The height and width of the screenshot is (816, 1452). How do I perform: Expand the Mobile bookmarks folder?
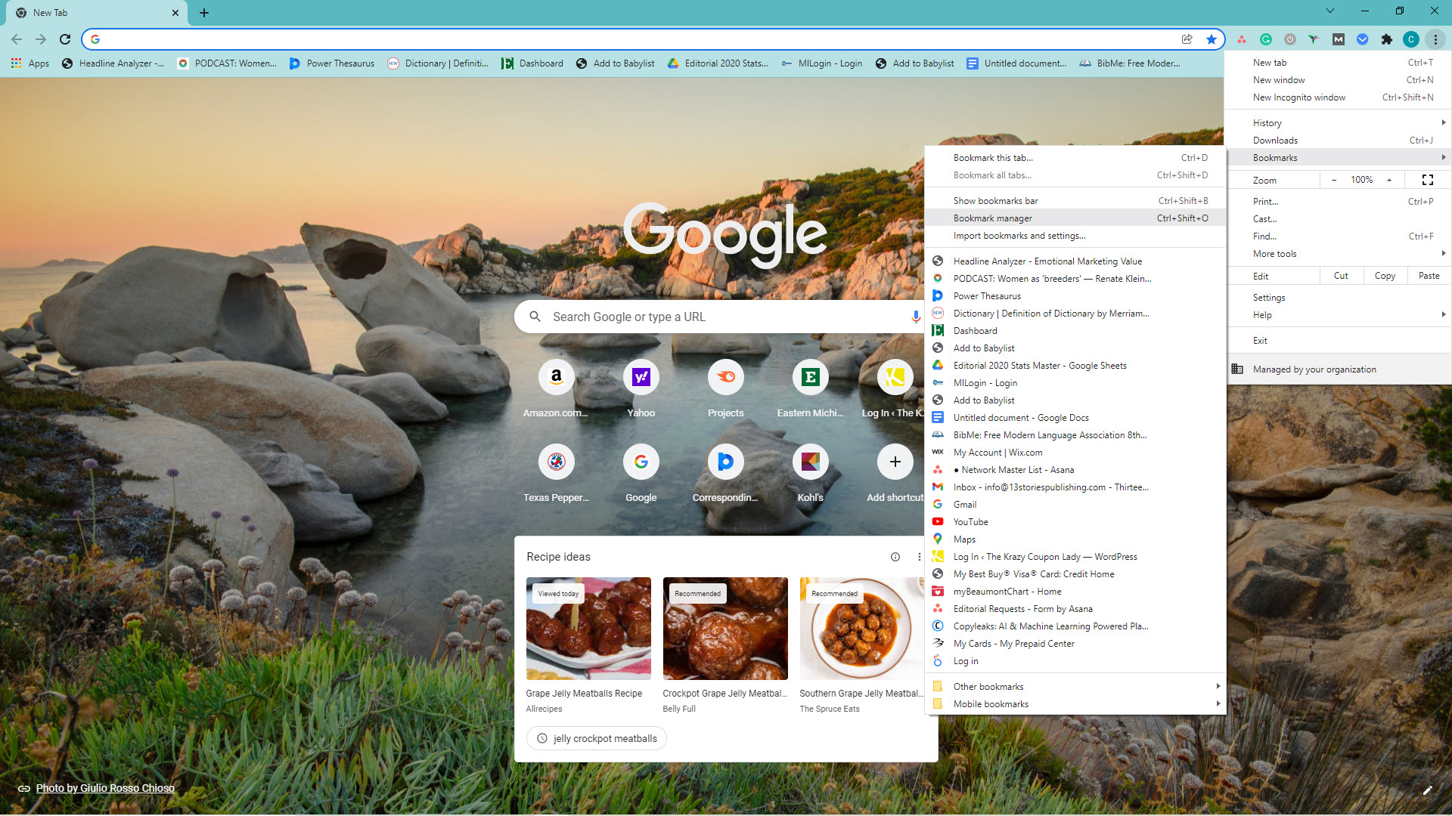click(1075, 703)
